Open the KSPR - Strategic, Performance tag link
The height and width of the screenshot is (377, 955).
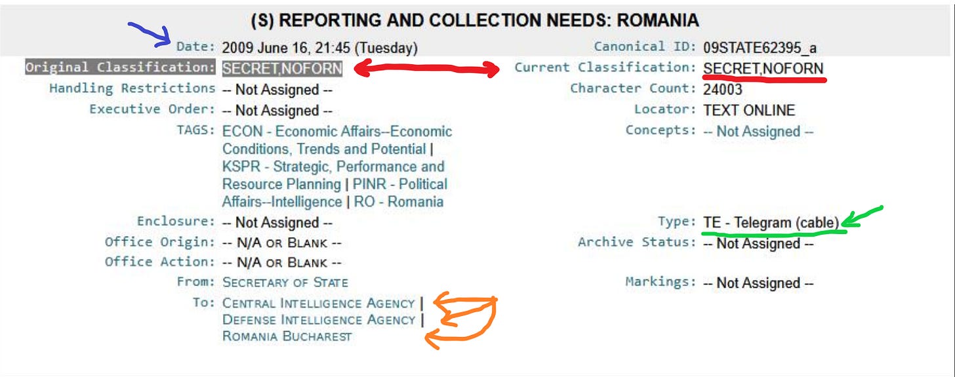333,175
